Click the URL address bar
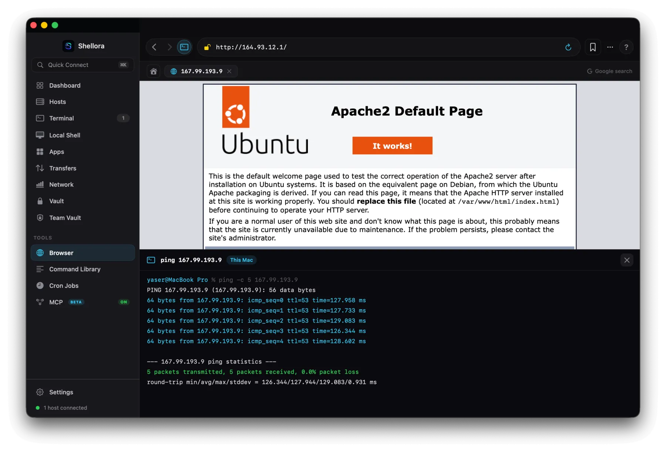Viewport: 666px width, 452px height. [388, 47]
